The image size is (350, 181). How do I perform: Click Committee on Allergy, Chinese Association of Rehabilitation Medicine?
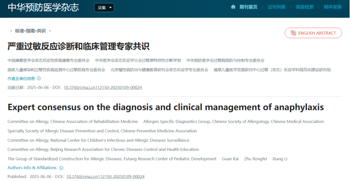click(x=72, y=121)
